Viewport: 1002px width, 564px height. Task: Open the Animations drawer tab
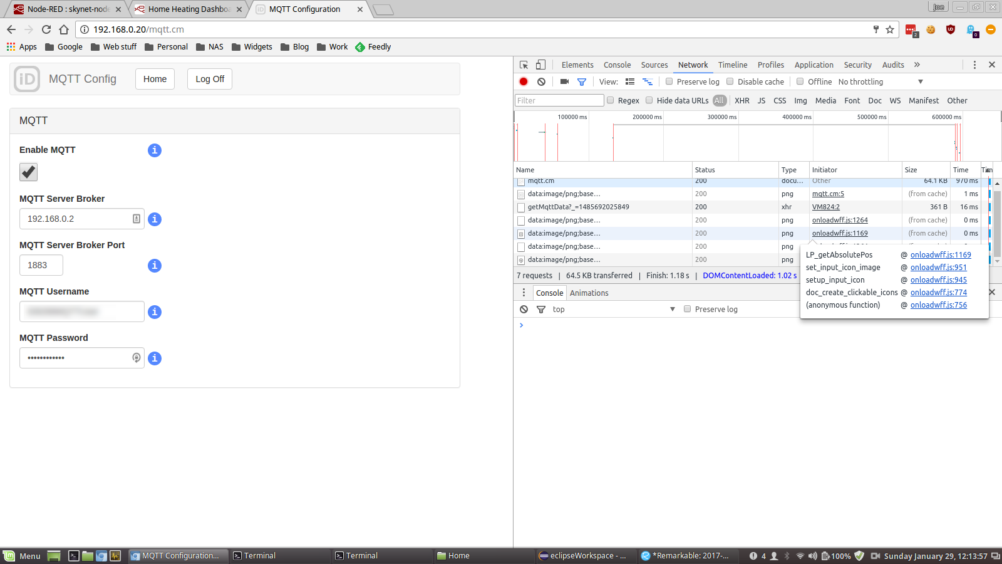point(589,293)
